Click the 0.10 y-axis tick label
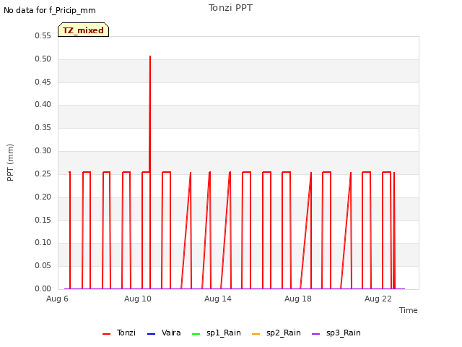 43,243
